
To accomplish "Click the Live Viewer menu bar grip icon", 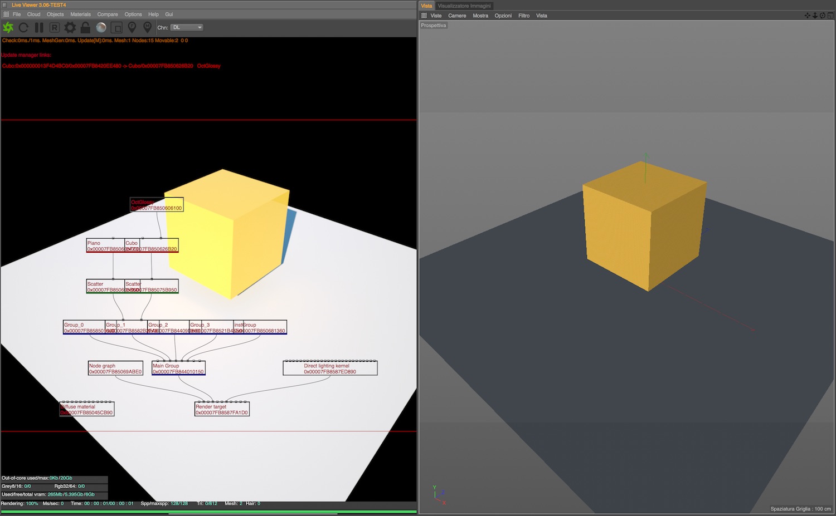I will [x=6, y=14].
